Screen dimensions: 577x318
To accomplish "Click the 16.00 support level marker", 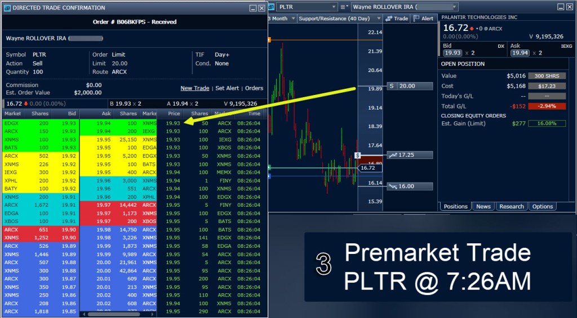I will pyautogui.click(x=410, y=186).
